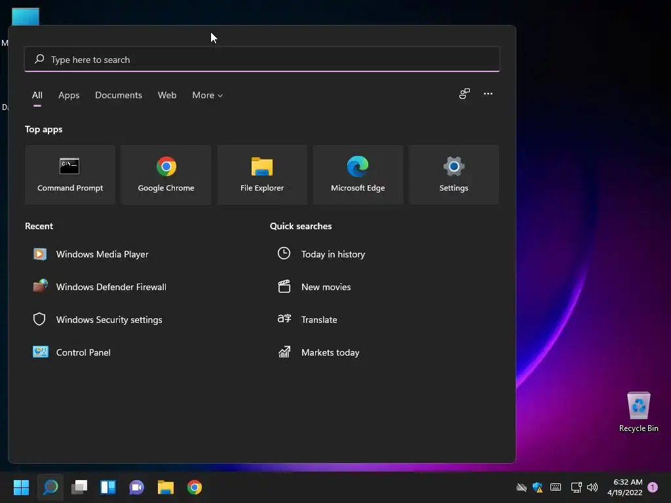The width and height of the screenshot is (671, 503).
Task: Run the New movies quick search
Action: click(x=314, y=287)
